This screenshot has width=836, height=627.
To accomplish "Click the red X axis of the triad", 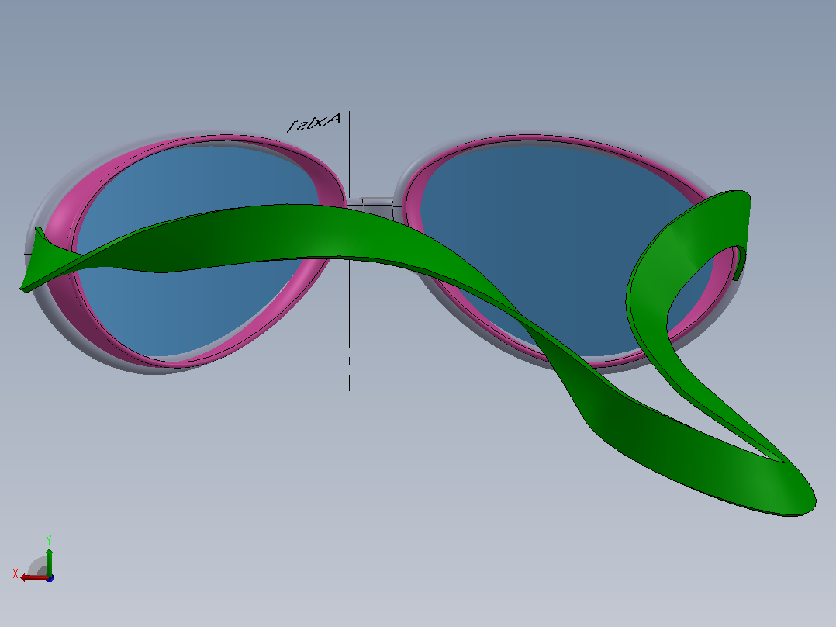I will point(35,578).
